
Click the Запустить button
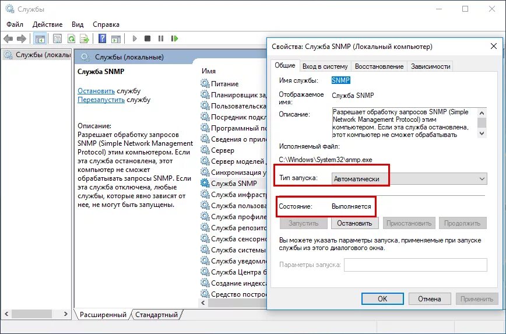[x=303, y=223]
